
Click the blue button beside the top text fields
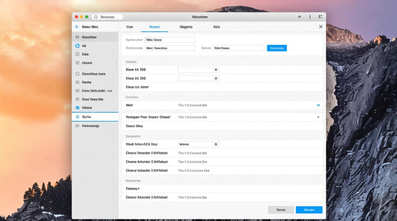click(277, 48)
